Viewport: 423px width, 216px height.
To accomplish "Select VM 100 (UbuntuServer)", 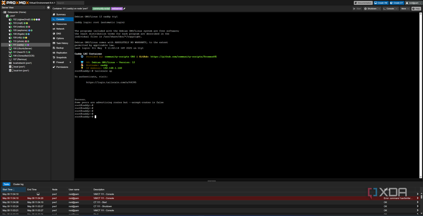I will pyautogui.click(x=22, y=49).
